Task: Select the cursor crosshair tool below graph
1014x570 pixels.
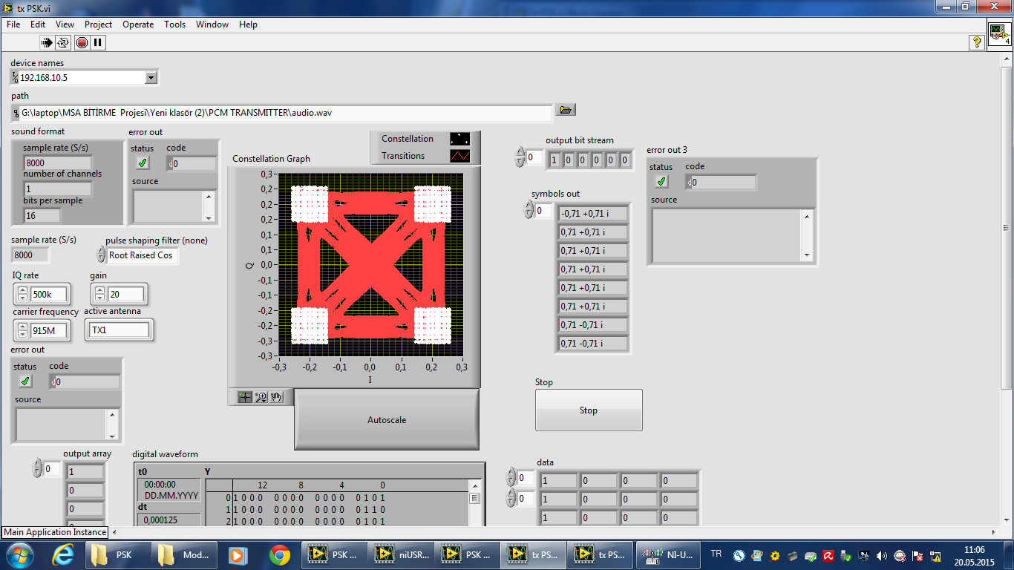Action: [244, 397]
